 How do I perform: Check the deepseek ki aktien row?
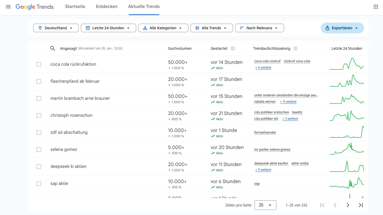[39, 167]
